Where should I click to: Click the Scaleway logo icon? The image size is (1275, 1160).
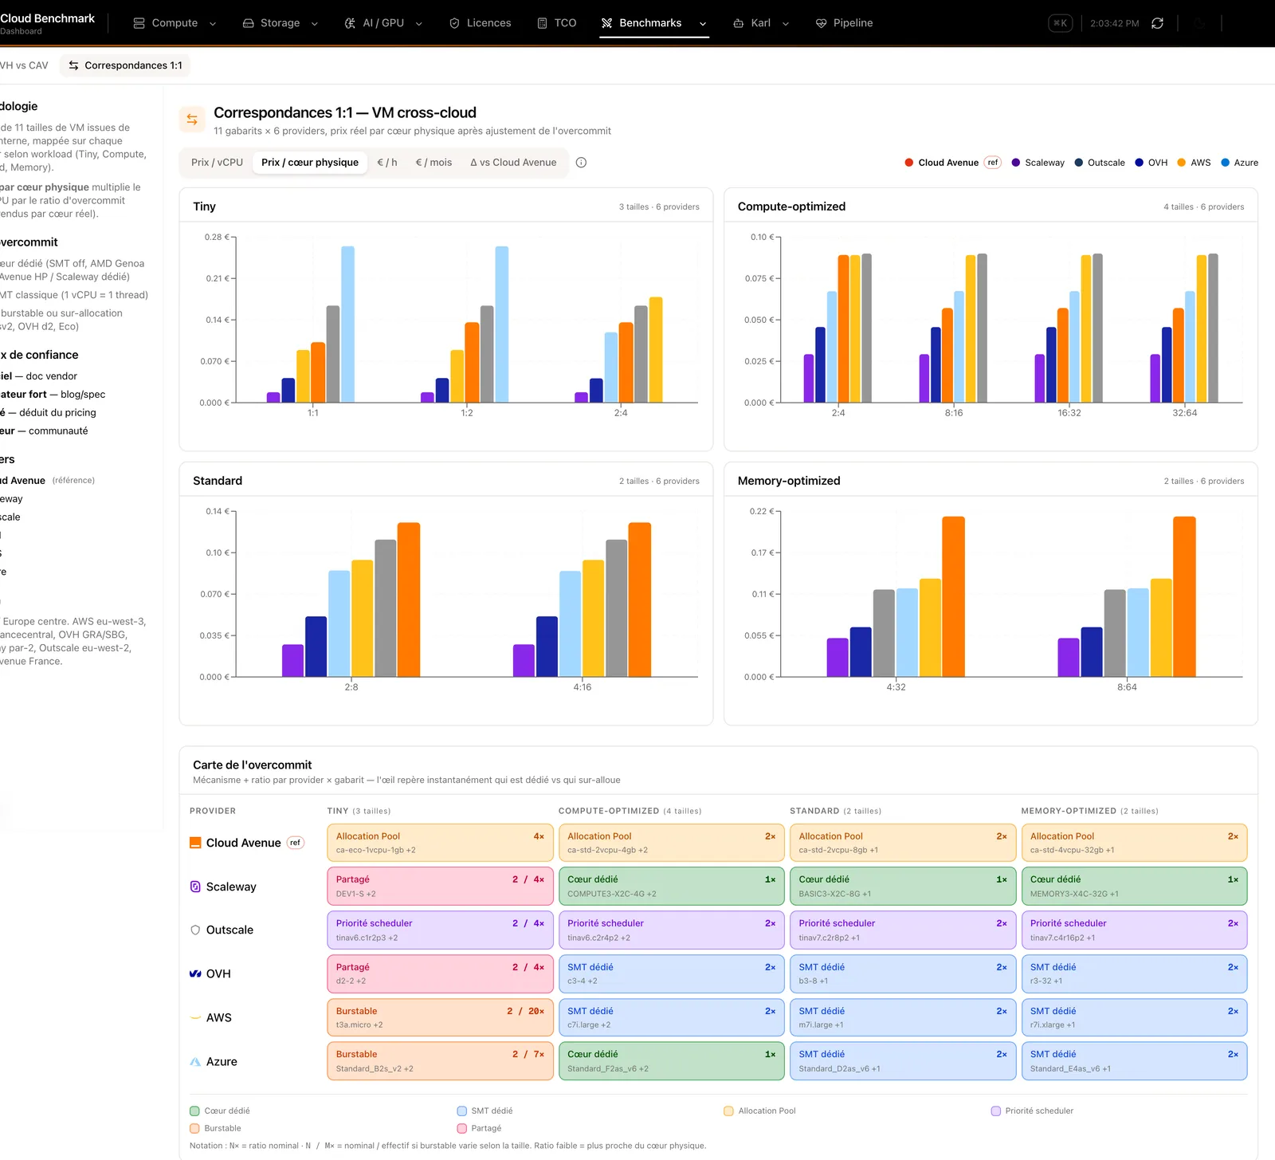195,887
